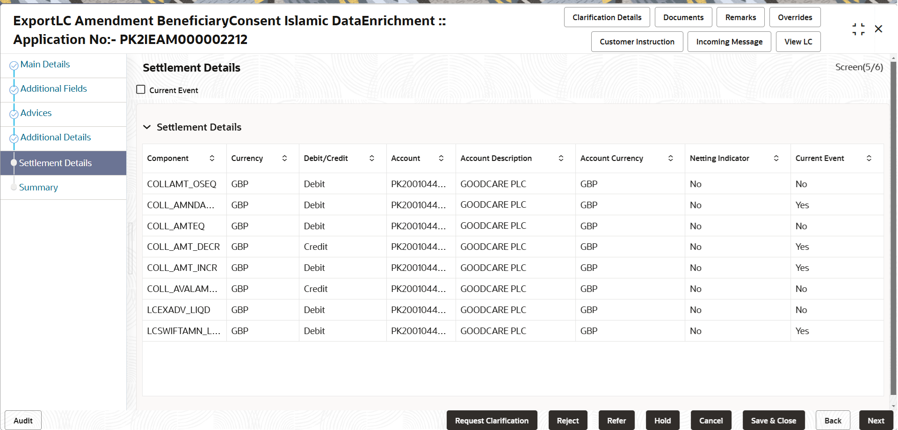Image resolution: width=898 pixels, height=430 pixels.
Task: Click the Request Clarification button
Action: pyautogui.click(x=492, y=420)
